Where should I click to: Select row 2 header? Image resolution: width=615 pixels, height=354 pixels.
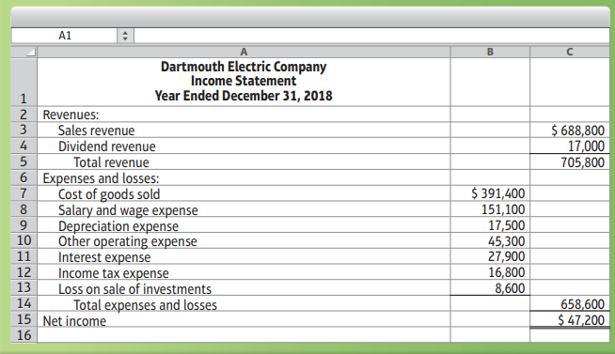[x=24, y=114]
